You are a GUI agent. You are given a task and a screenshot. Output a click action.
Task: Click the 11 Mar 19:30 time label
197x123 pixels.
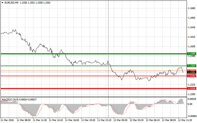[x=88, y=120]
